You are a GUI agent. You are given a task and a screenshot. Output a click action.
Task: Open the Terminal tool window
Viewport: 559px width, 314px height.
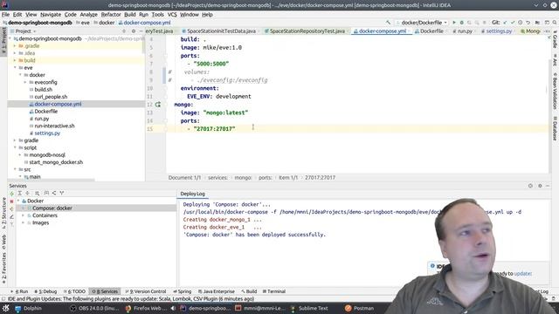pyautogui.click(x=274, y=291)
